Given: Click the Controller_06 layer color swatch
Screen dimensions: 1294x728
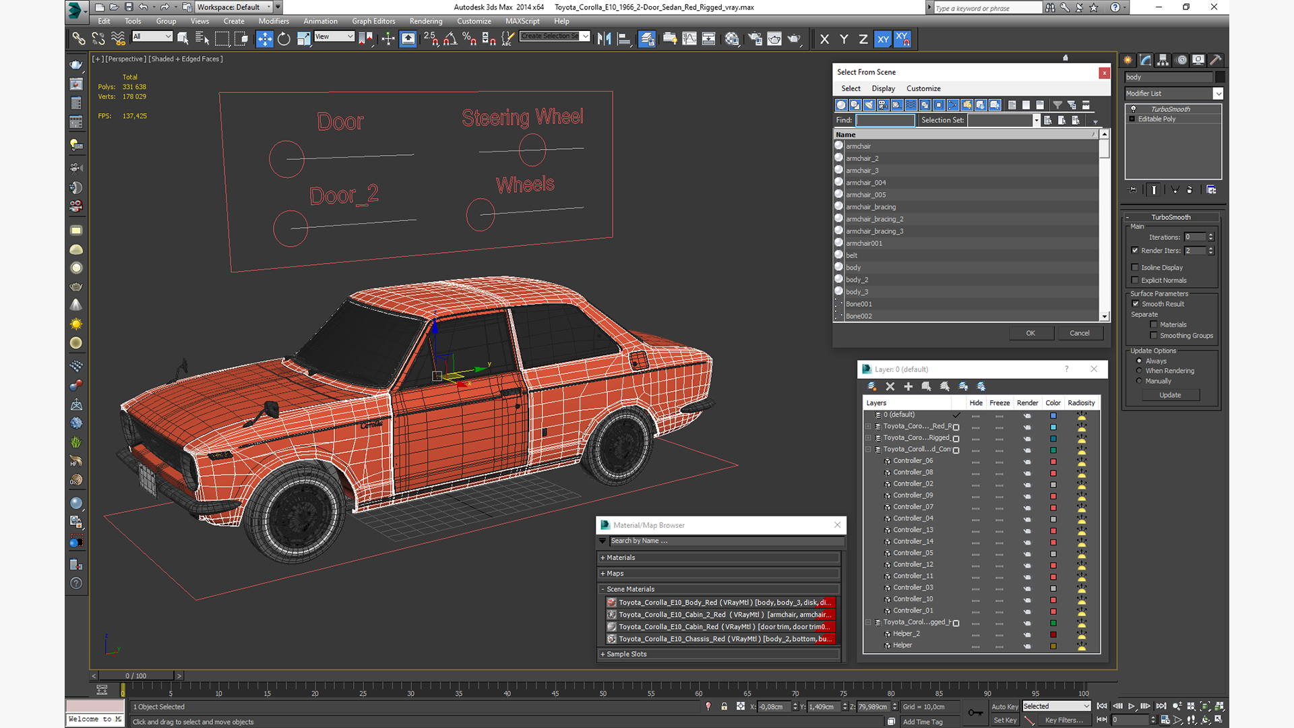Looking at the screenshot, I should coord(1053,462).
